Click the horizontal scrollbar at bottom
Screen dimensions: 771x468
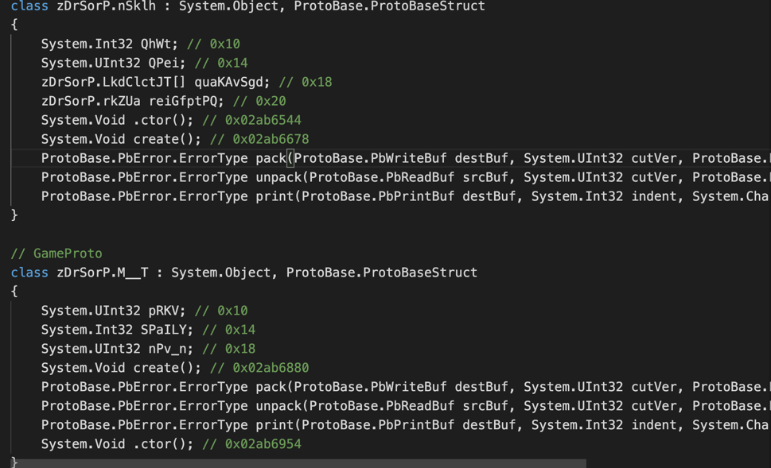298,463
